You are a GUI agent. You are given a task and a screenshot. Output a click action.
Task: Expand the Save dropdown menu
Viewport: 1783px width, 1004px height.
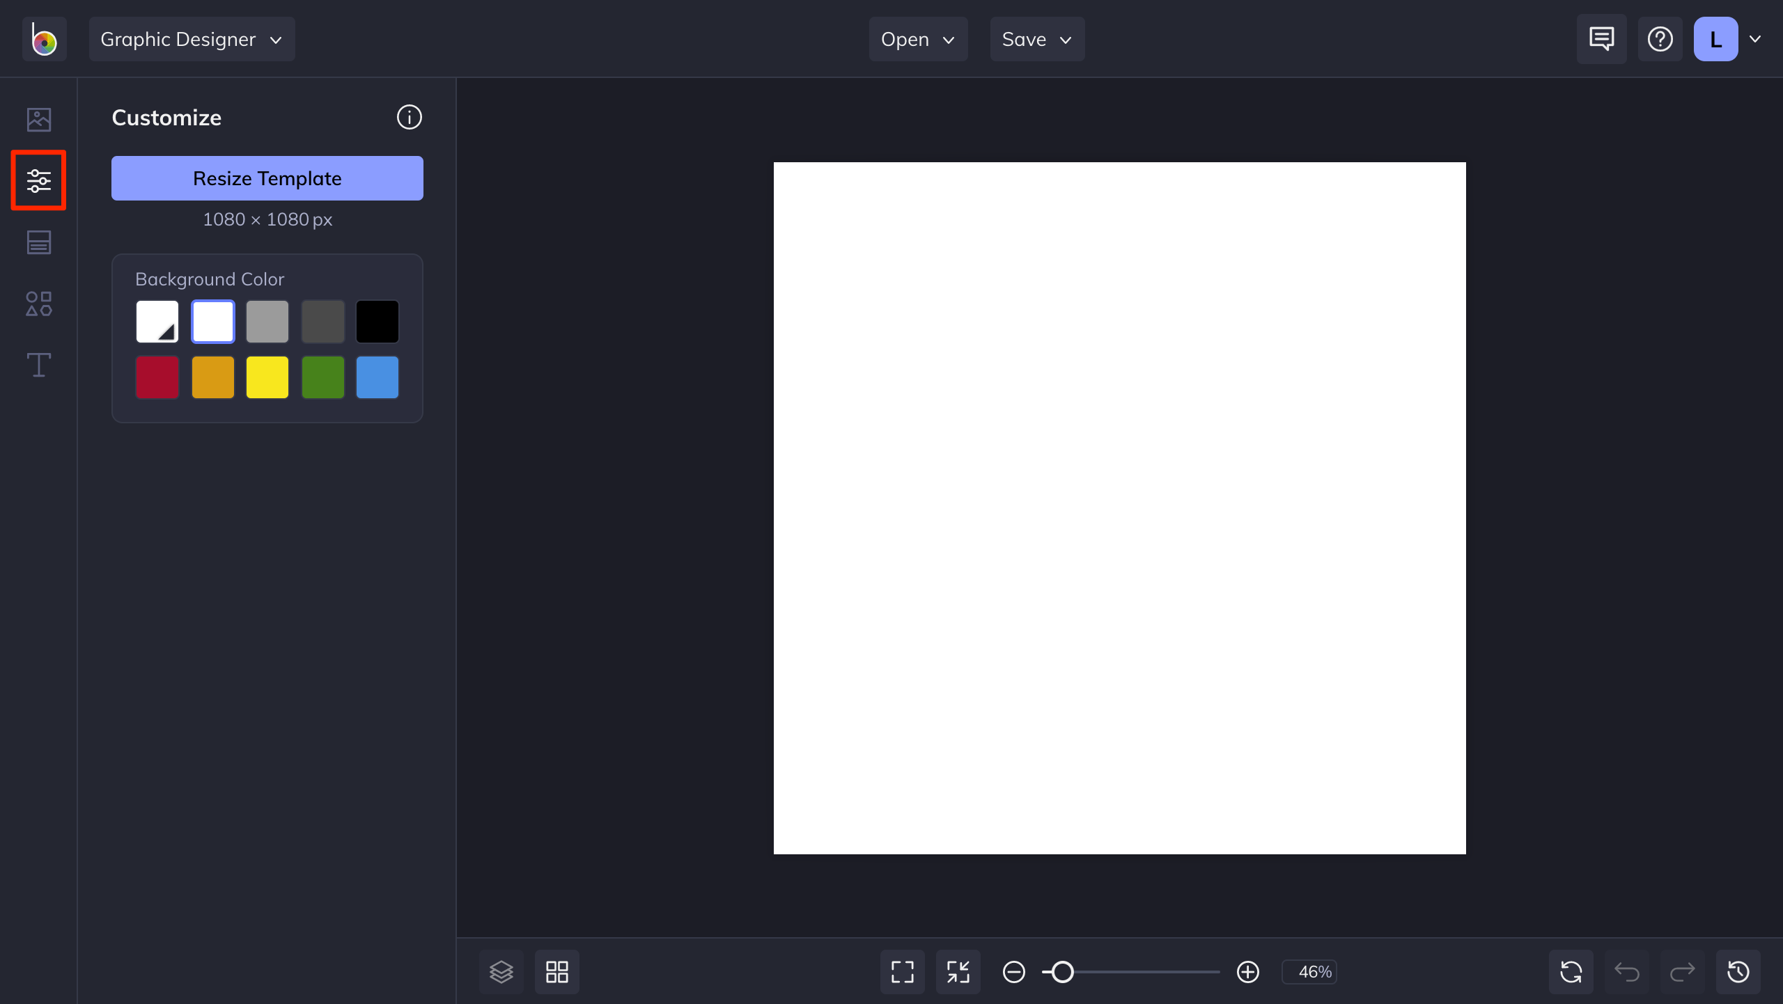pyautogui.click(x=1036, y=39)
